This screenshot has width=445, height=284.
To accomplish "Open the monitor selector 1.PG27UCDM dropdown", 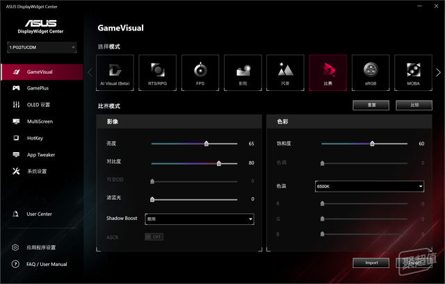I will [42, 47].
